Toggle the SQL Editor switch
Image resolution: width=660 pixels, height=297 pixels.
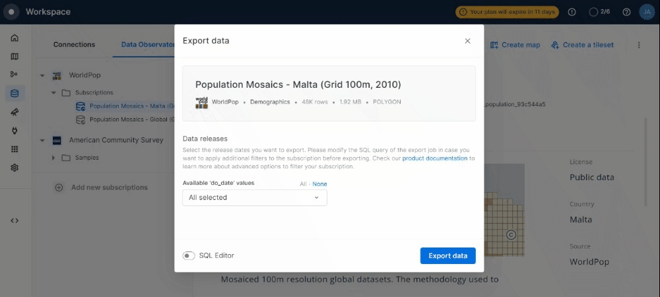189,255
